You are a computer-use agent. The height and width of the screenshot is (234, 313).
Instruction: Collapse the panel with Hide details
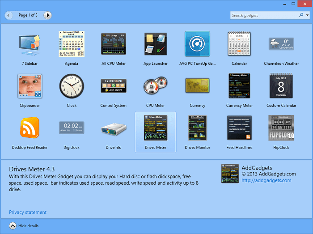click(13, 226)
